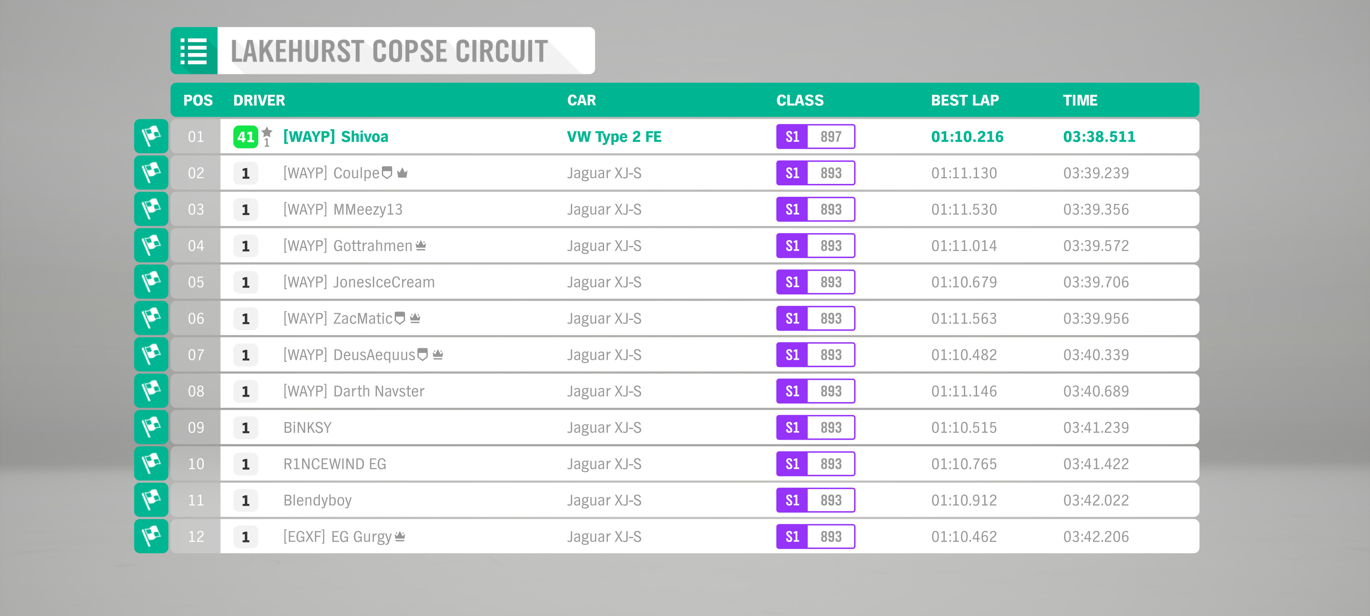1370x616 pixels.
Task: Click the crown icon beside Gottrahmen
Action: click(421, 245)
